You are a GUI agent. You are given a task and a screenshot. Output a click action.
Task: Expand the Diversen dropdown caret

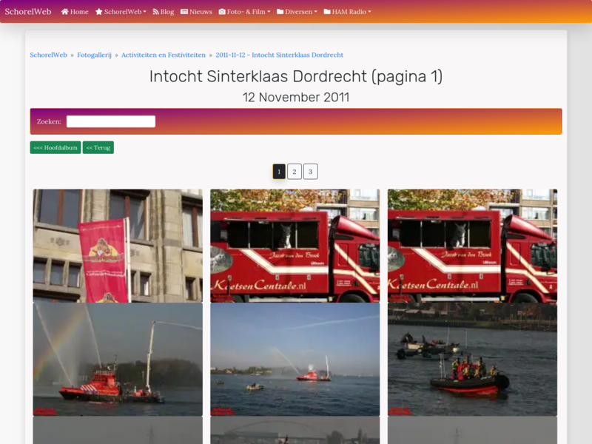(316, 12)
